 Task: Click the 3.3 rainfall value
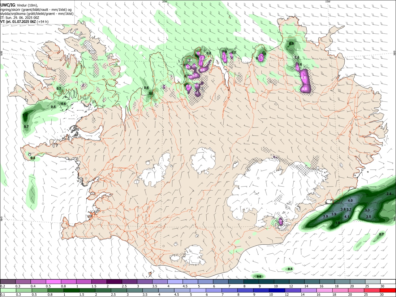[367, 210]
